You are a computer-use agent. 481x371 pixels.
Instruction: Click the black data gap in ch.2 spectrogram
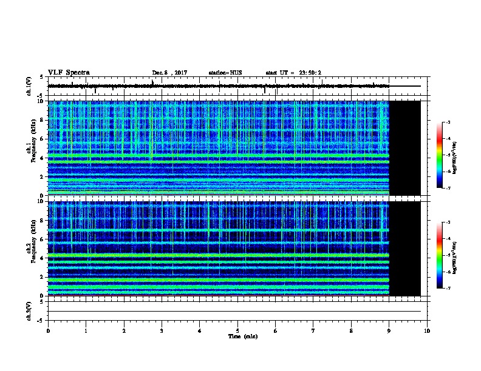(404, 249)
